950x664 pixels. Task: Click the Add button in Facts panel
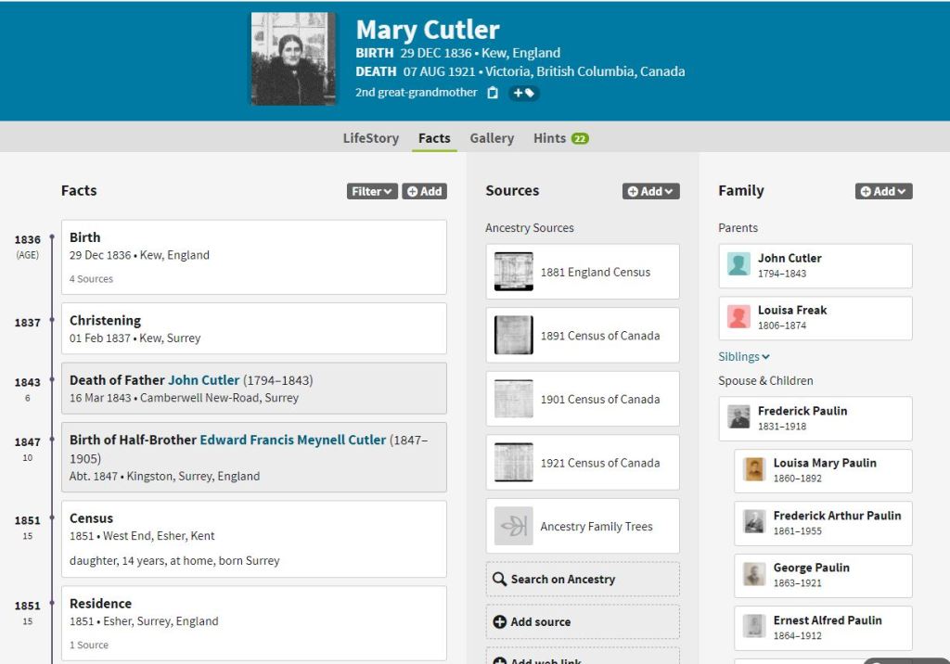click(x=424, y=191)
